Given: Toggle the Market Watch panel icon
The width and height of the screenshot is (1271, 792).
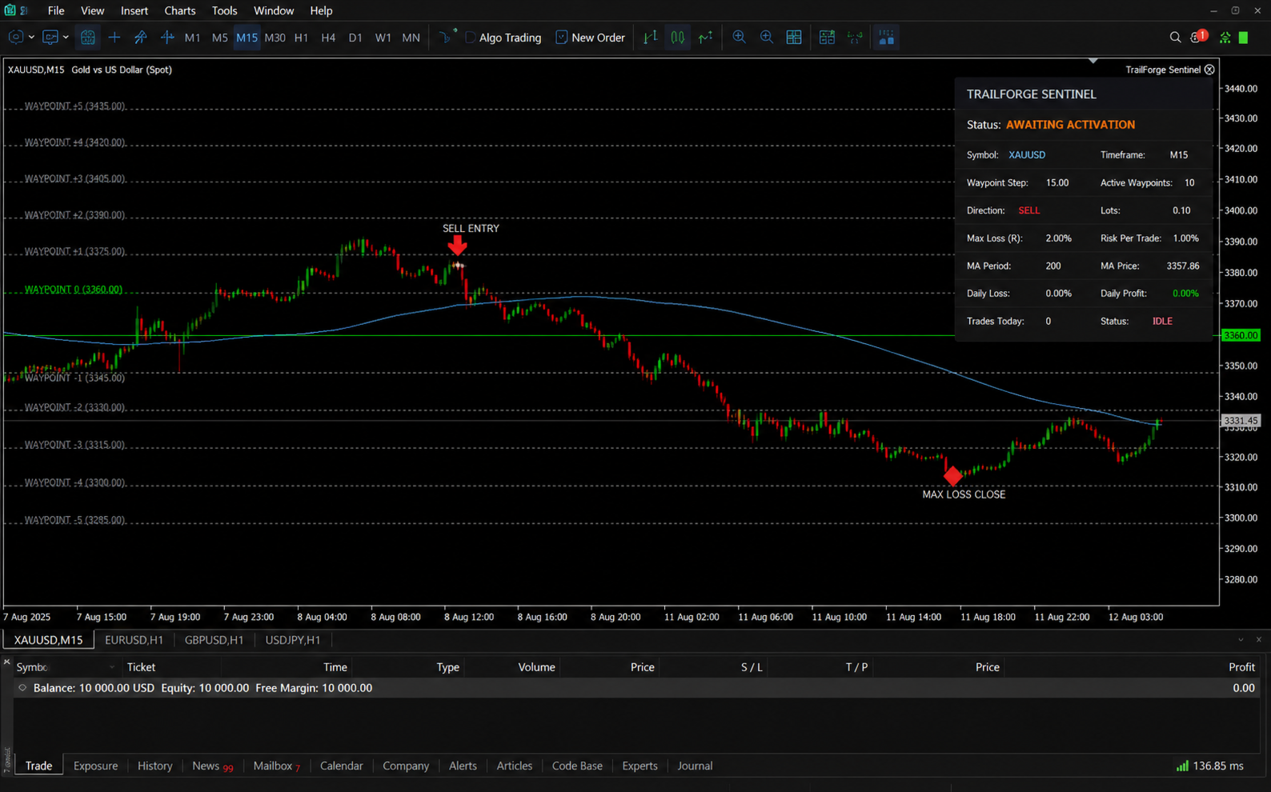Looking at the screenshot, I should (x=88, y=38).
